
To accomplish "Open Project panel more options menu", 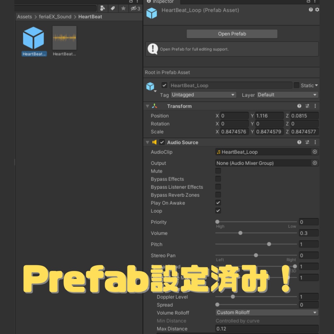I will 137,2.
